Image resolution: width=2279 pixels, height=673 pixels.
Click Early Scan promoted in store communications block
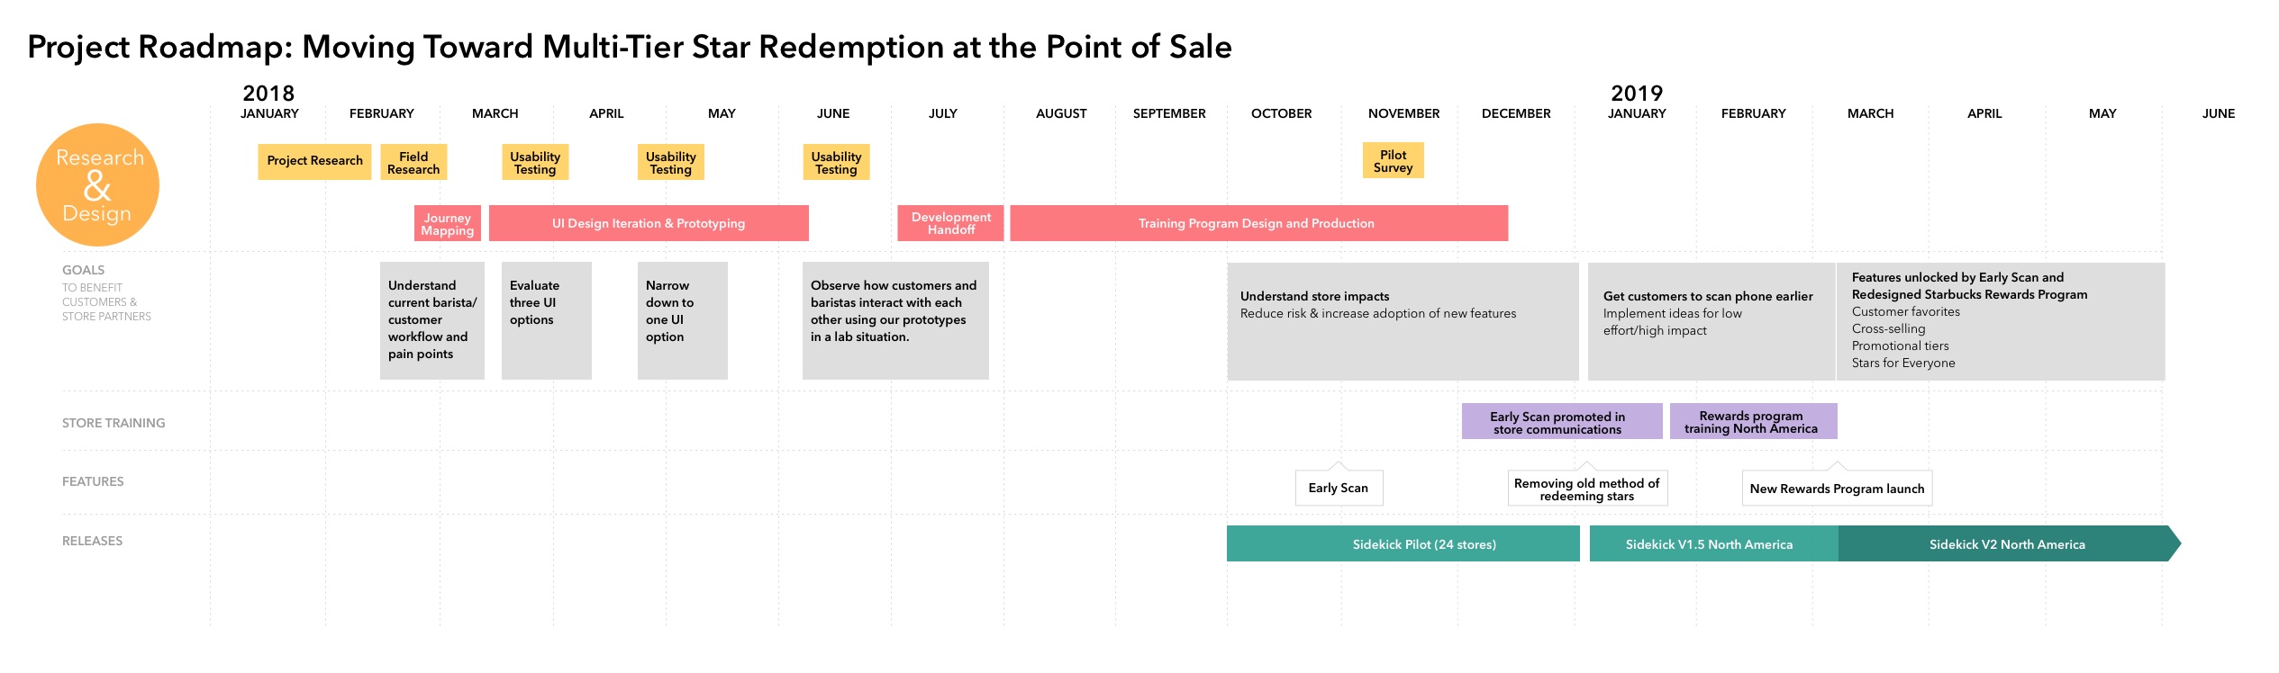pos(1562,421)
